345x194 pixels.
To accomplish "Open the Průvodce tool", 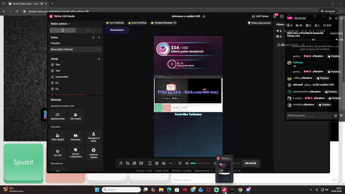I will coord(75,137).
